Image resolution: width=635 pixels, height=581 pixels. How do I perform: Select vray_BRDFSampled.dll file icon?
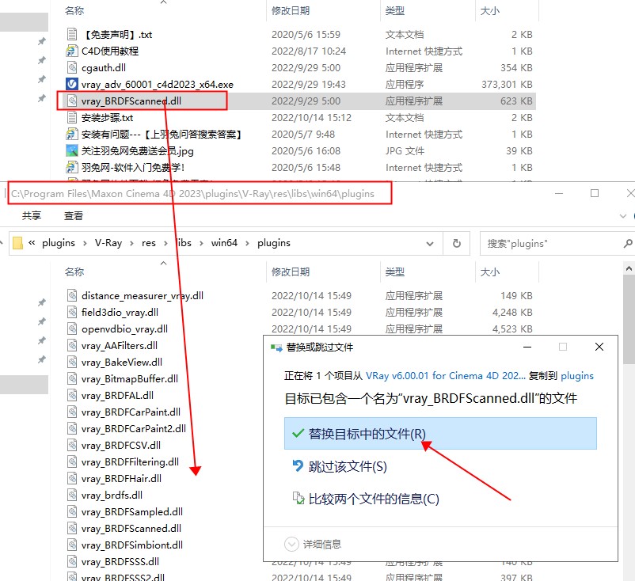pyautogui.click(x=72, y=511)
